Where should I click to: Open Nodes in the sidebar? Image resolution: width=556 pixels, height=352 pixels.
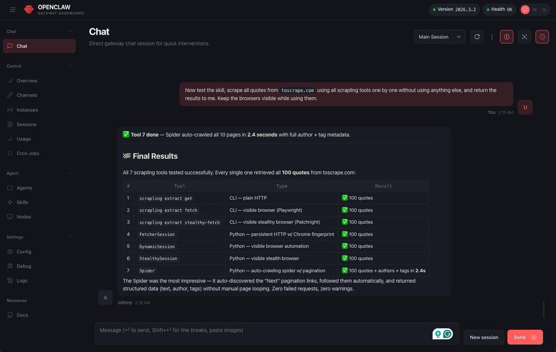[39, 217]
